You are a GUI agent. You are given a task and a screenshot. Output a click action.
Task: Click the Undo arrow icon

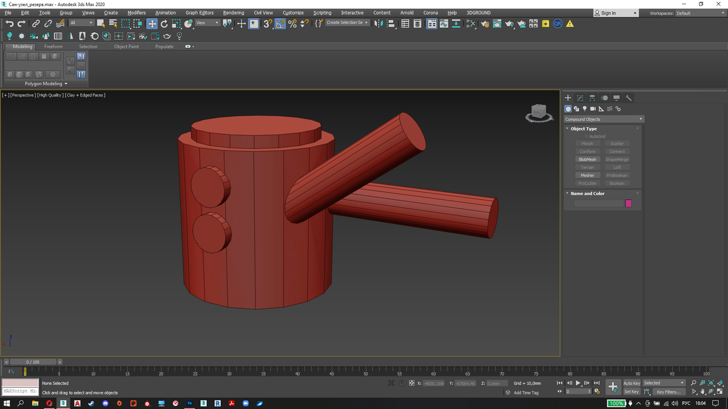(x=9, y=24)
